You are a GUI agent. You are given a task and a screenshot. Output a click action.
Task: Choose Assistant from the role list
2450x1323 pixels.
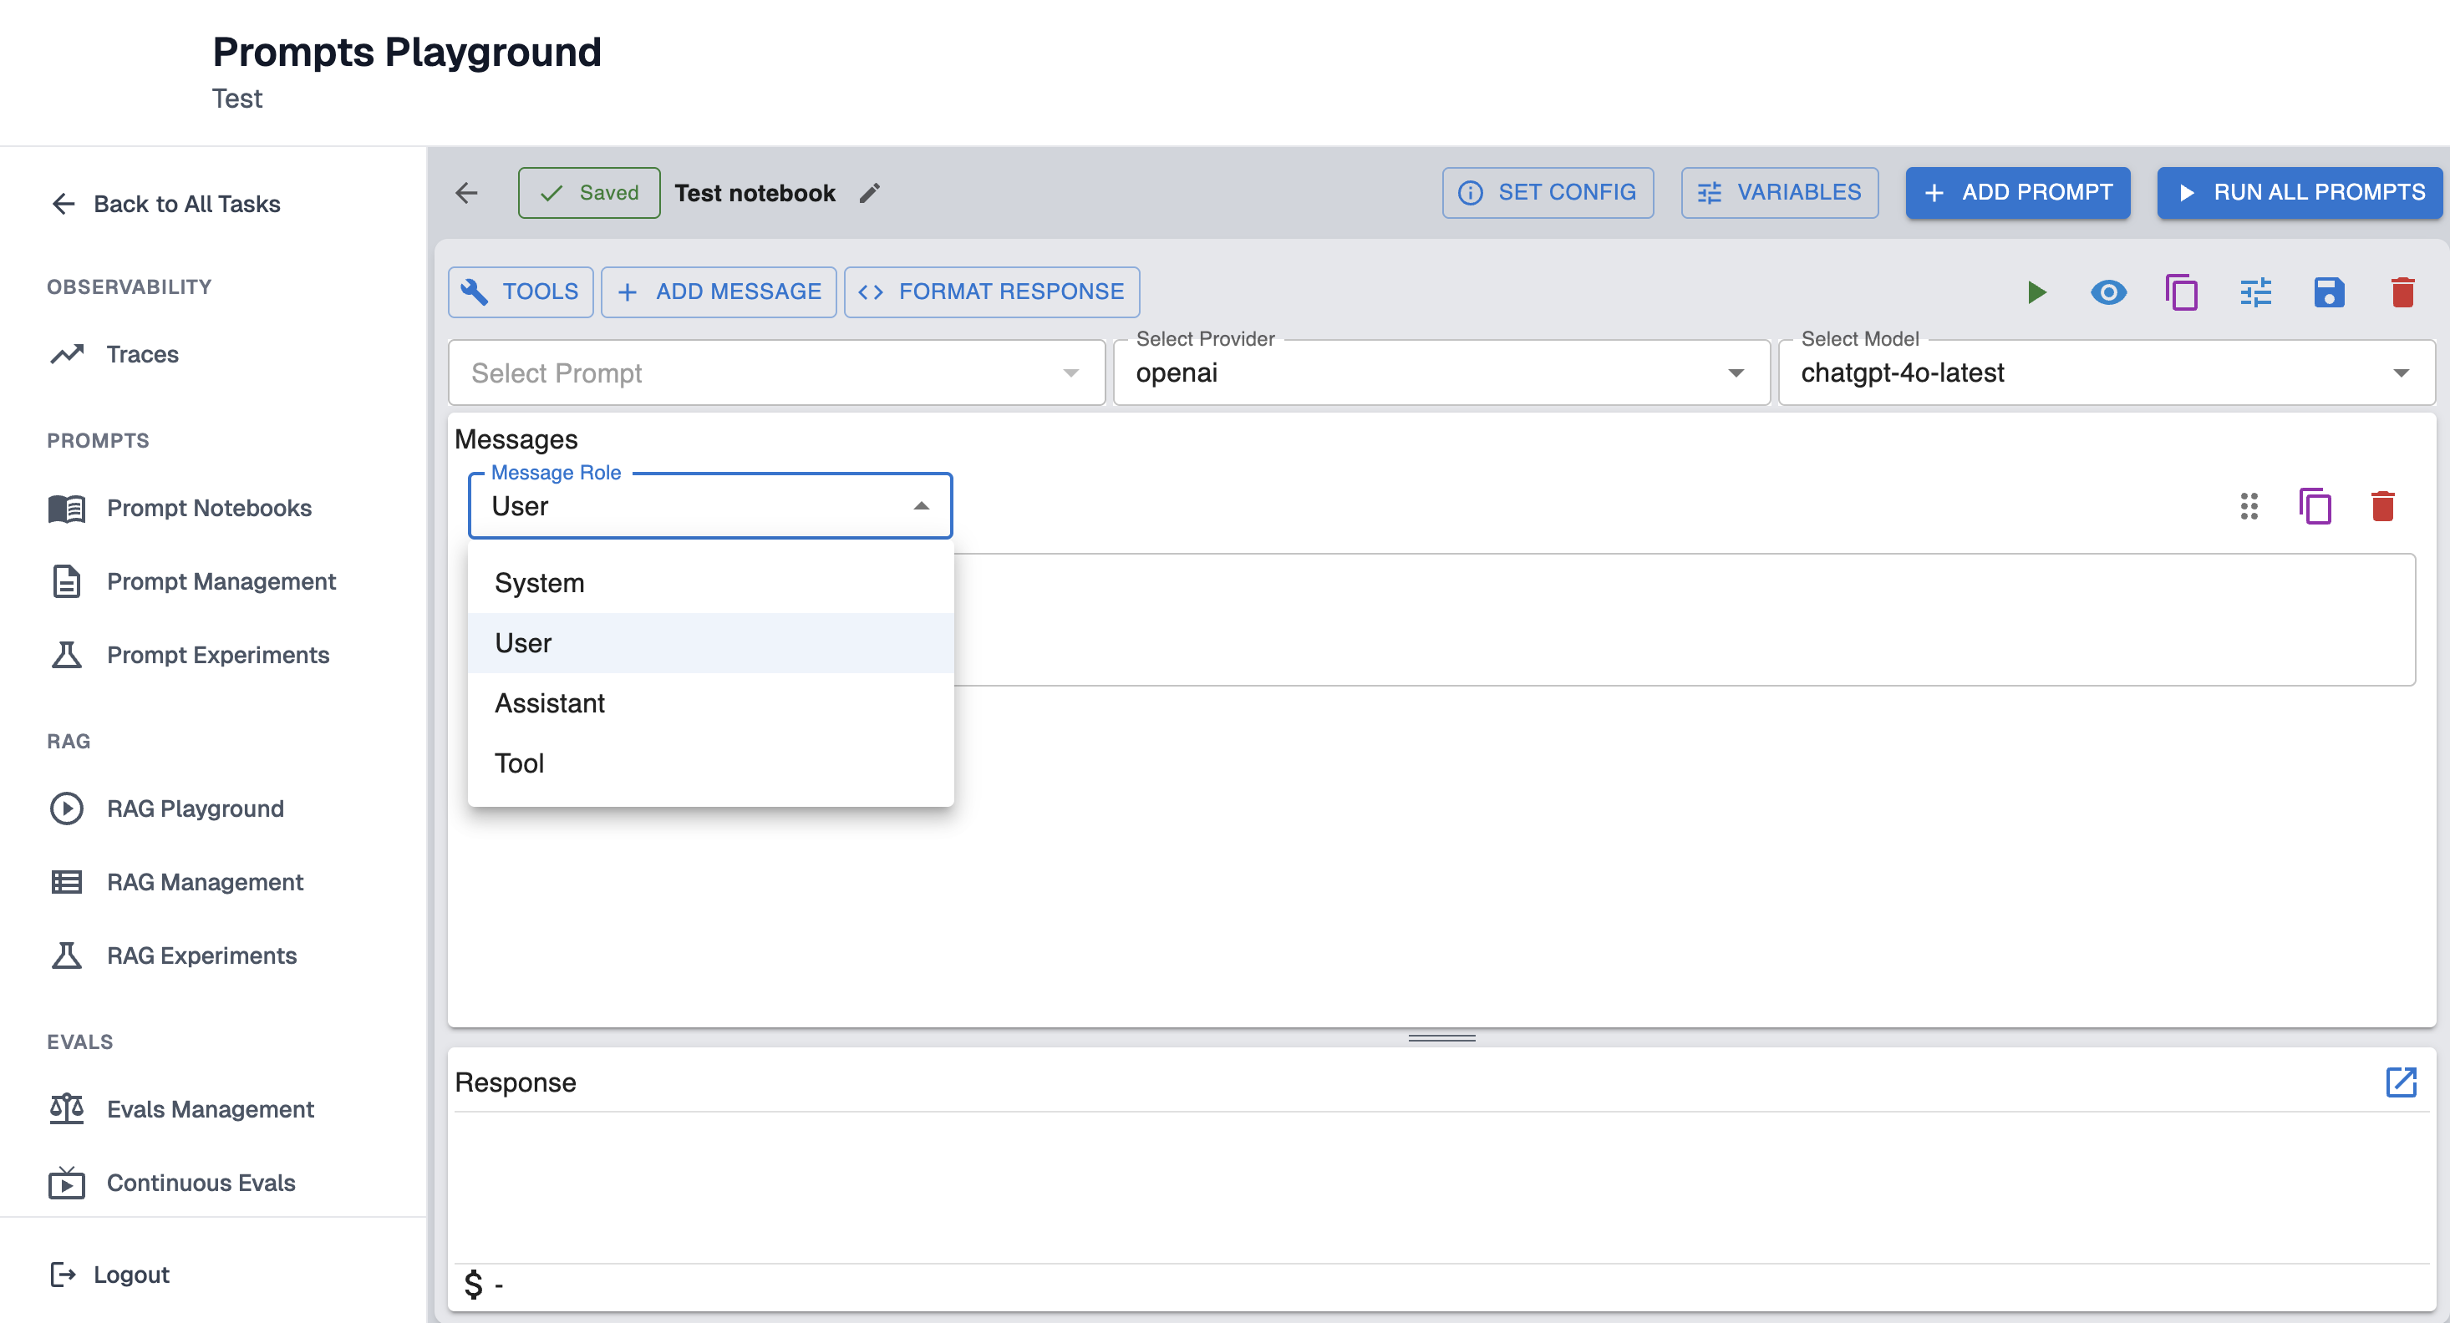pyautogui.click(x=550, y=703)
